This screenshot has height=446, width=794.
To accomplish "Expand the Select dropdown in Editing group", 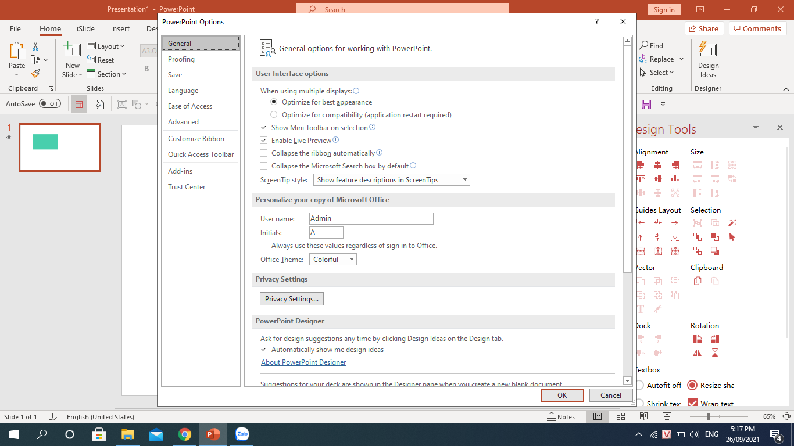I will coord(657,73).
